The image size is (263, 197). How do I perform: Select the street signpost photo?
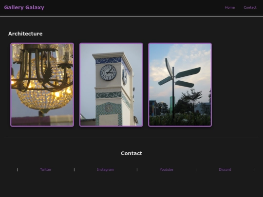pos(180,85)
